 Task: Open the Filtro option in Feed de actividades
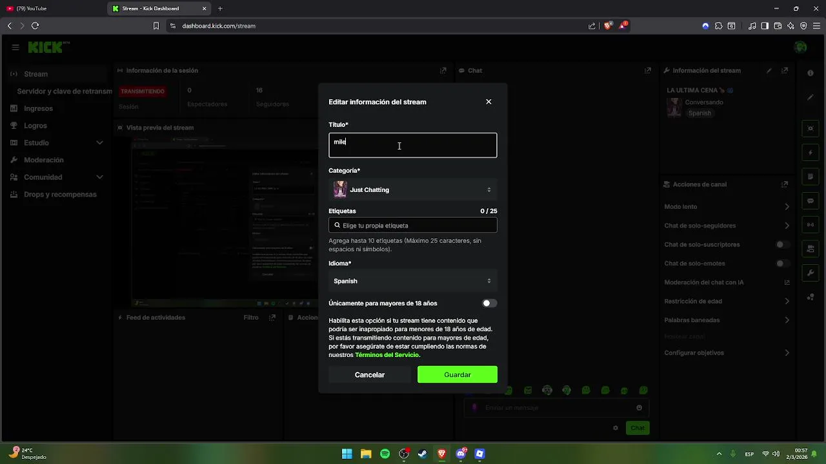coord(251,317)
